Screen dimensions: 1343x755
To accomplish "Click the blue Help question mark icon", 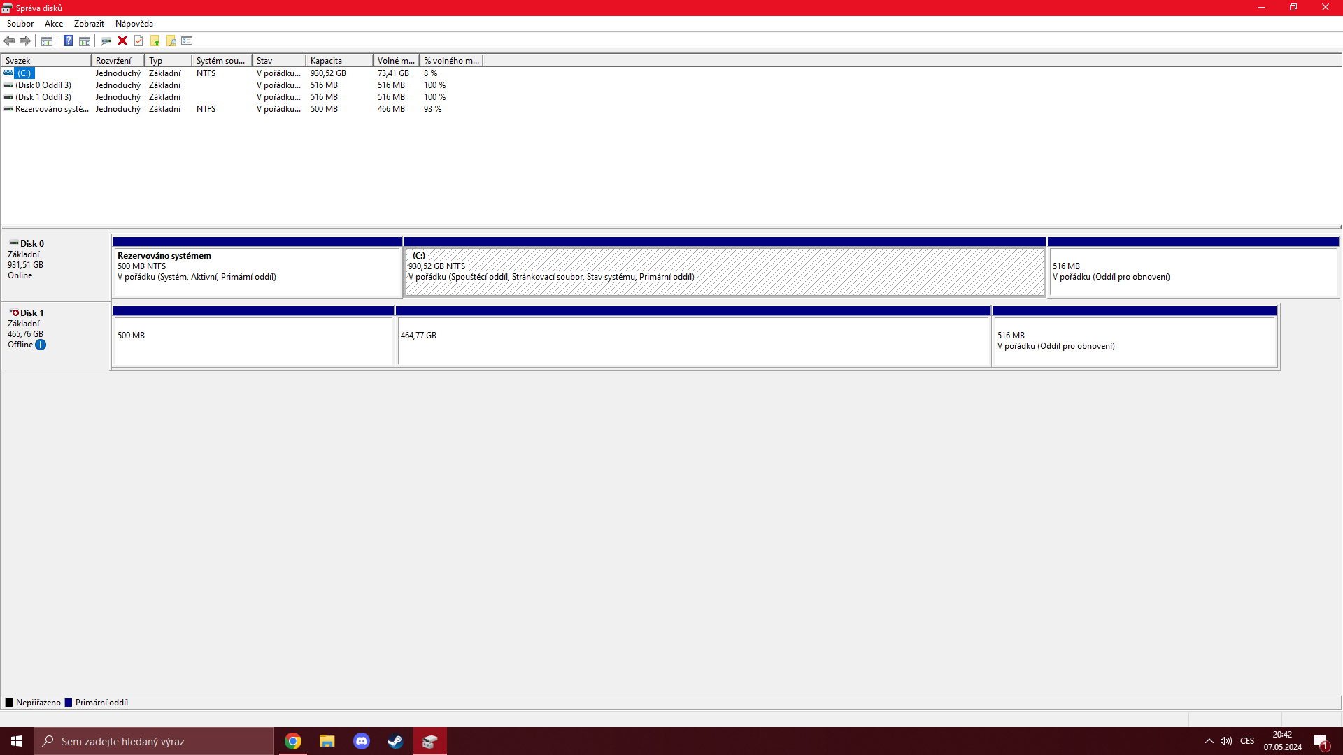I will click(68, 41).
